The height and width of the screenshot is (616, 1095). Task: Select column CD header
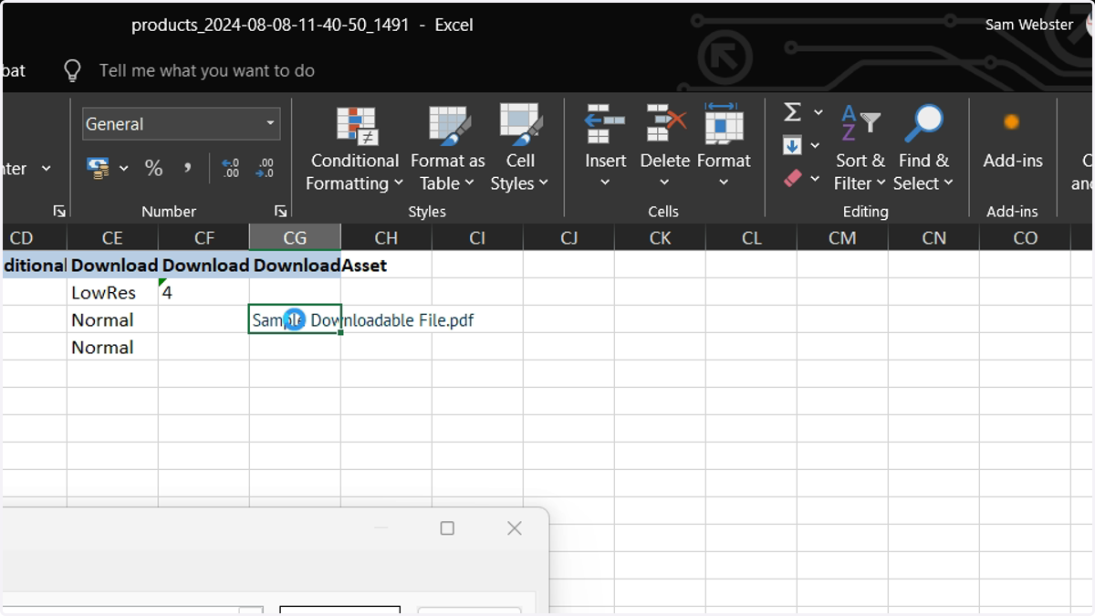(35, 237)
